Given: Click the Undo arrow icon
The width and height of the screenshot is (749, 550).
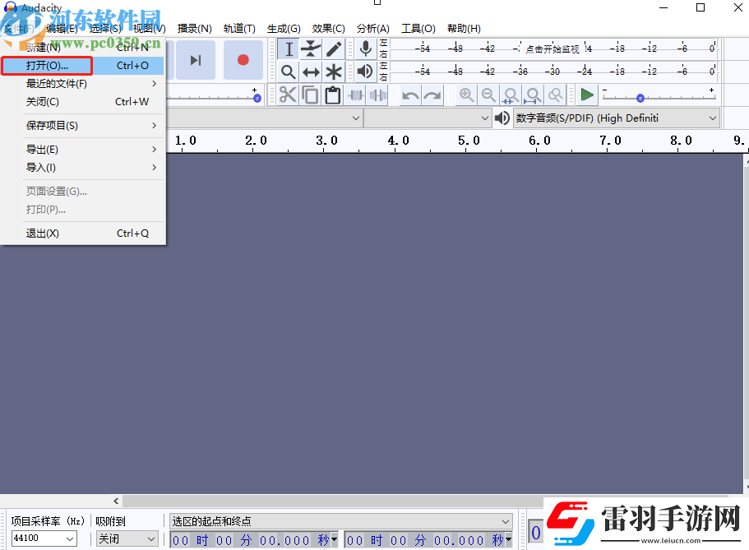Looking at the screenshot, I should (410, 95).
